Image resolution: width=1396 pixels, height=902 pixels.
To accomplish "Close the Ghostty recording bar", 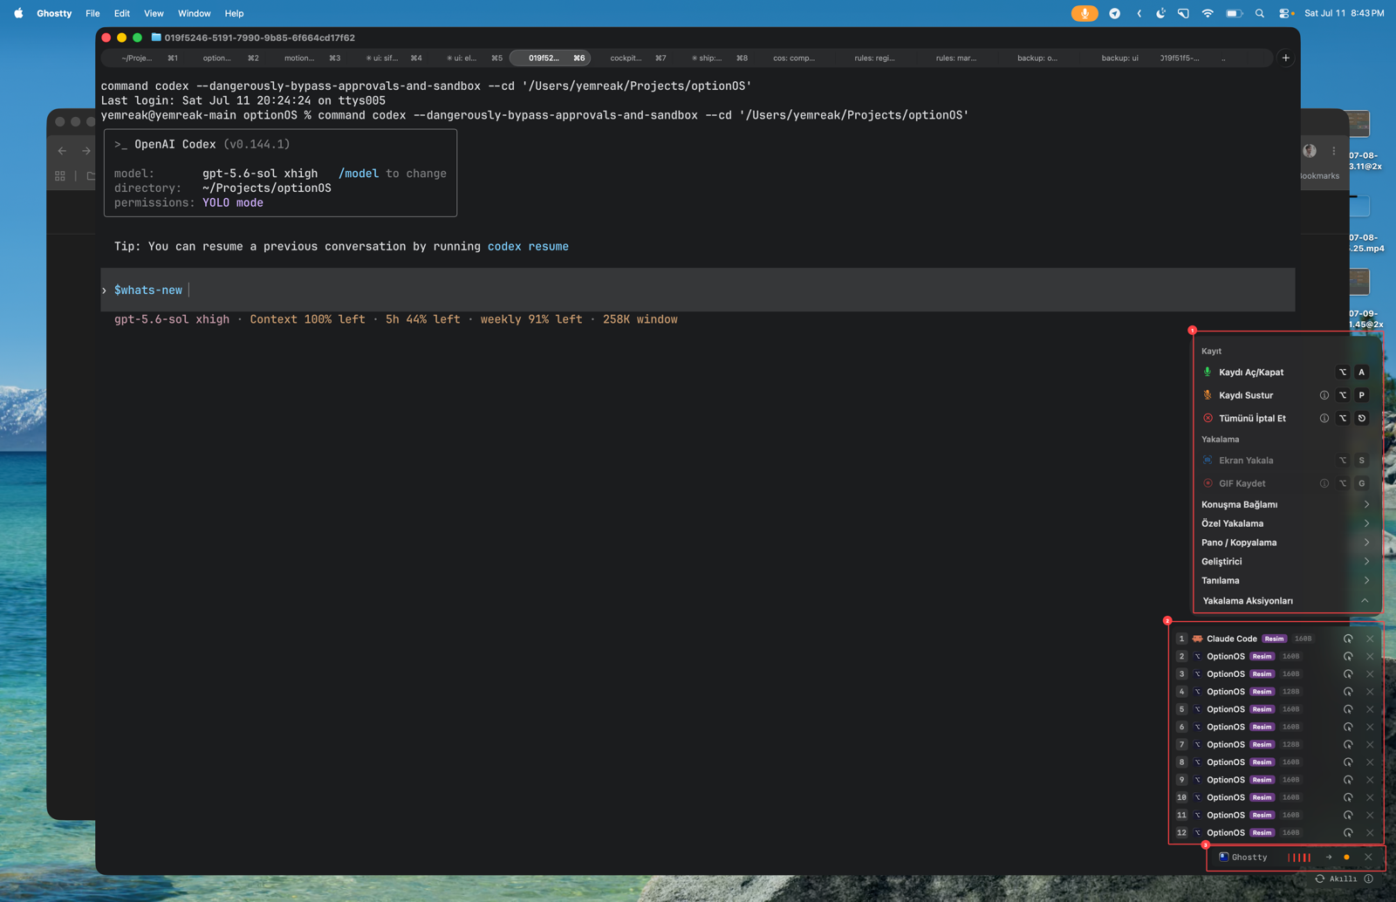I will pos(1368,857).
